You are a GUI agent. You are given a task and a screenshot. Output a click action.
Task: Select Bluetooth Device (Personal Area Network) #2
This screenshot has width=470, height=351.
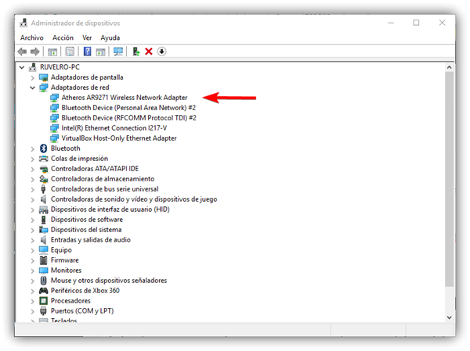click(128, 108)
